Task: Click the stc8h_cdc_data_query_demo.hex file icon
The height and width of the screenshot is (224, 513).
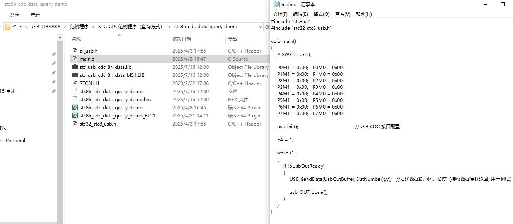Action: tap(75, 99)
